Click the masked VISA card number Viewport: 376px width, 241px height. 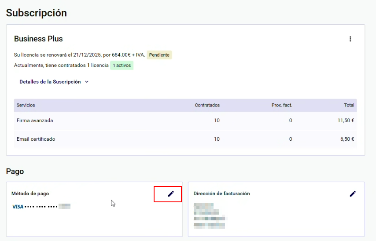pyautogui.click(x=48, y=206)
